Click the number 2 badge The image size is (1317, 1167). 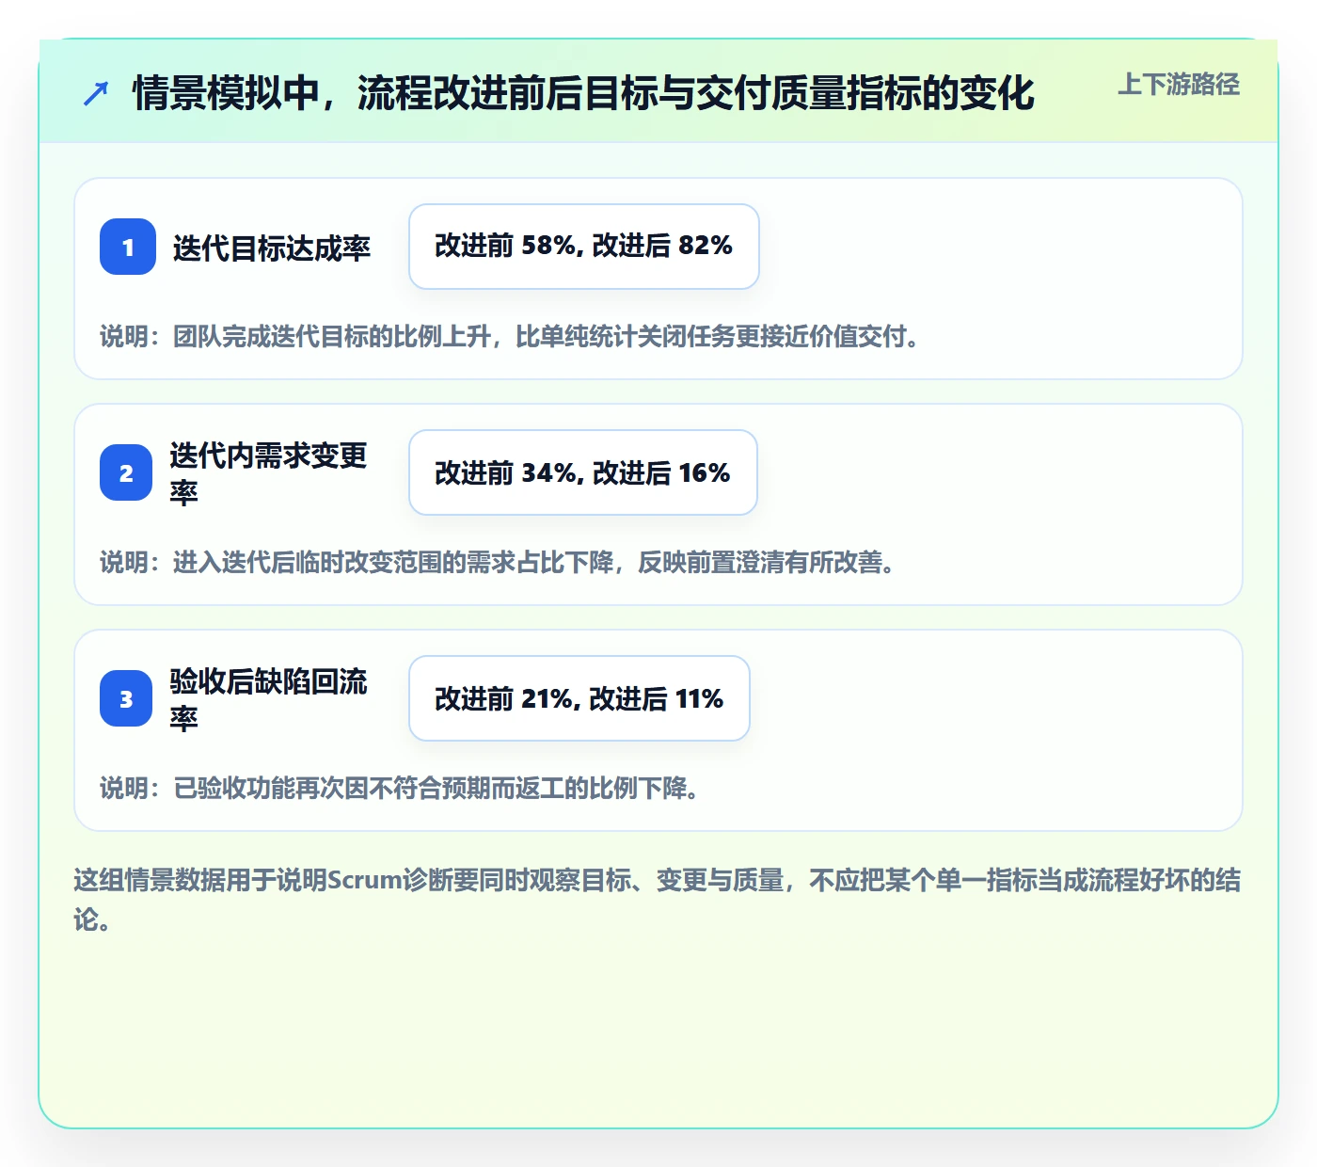click(x=126, y=472)
